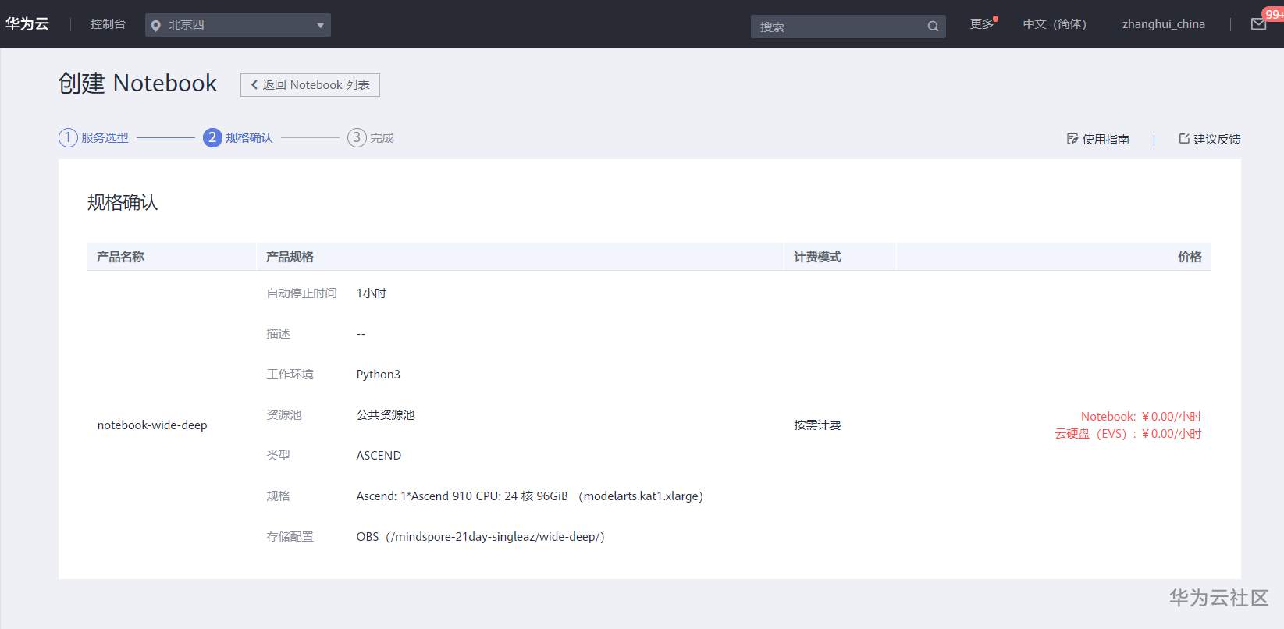The width and height of the screenshot is (1284, 629).
Task: Click the notebook-wide-deep product name
Action: click(x=152, y=425)
